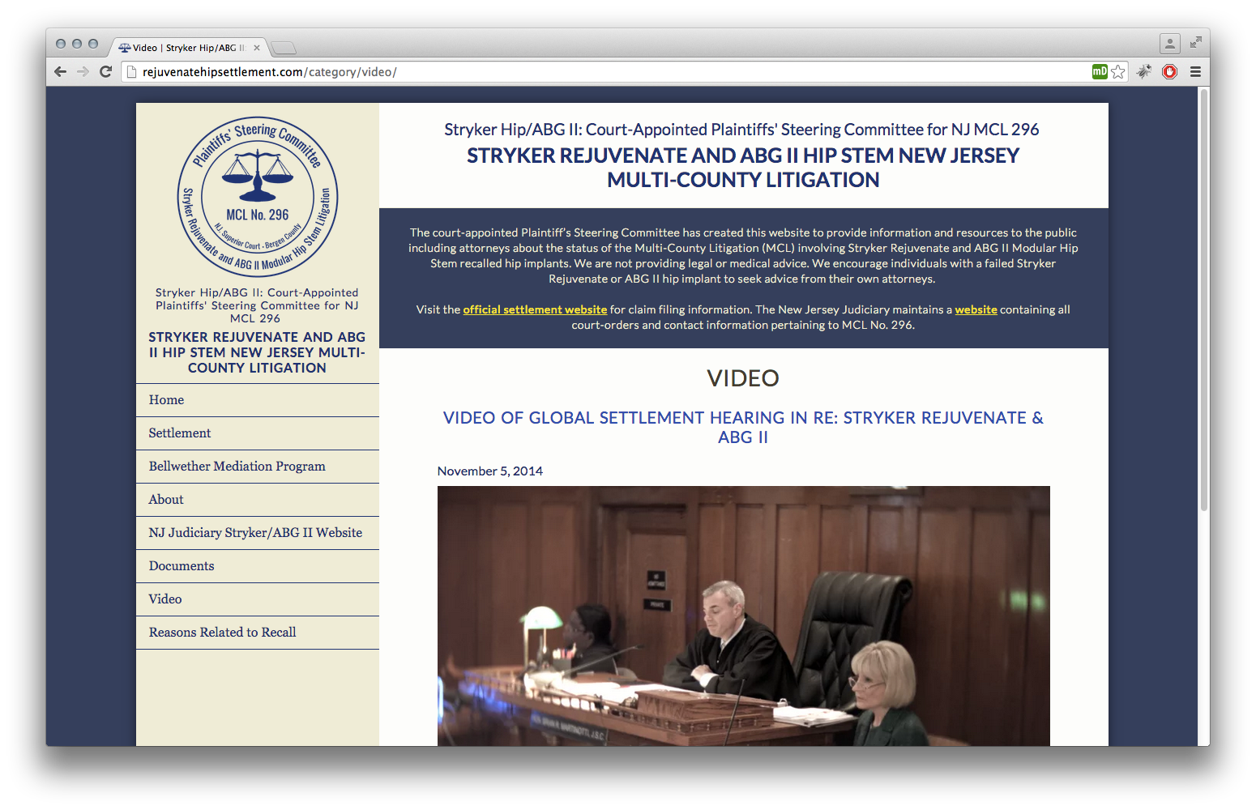Disable the AdBlock stop-sign extension
Screen dimensions: 1256x810
pos(1169,71)
